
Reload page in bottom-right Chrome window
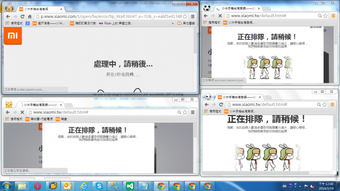(x=221, y=105)
